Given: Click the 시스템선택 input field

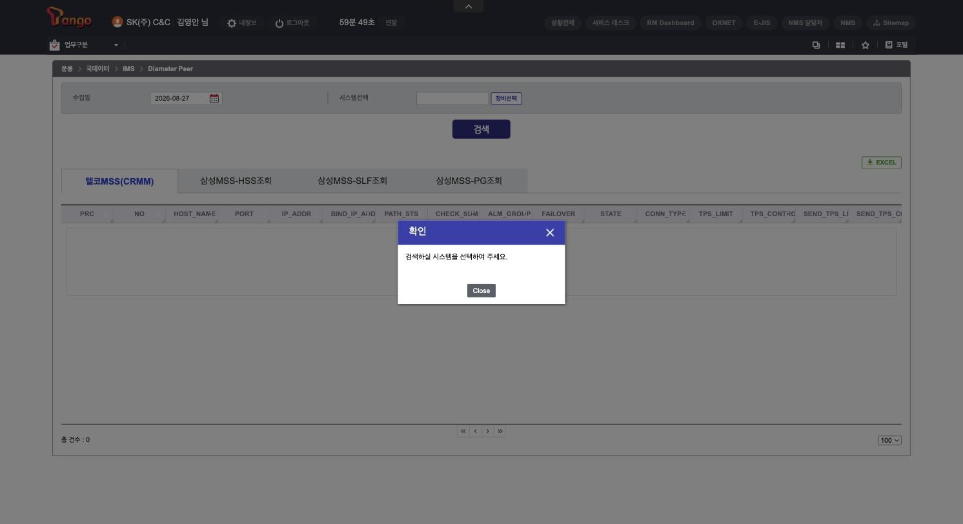Looking at the screenshot, I should tap(452, 99).
